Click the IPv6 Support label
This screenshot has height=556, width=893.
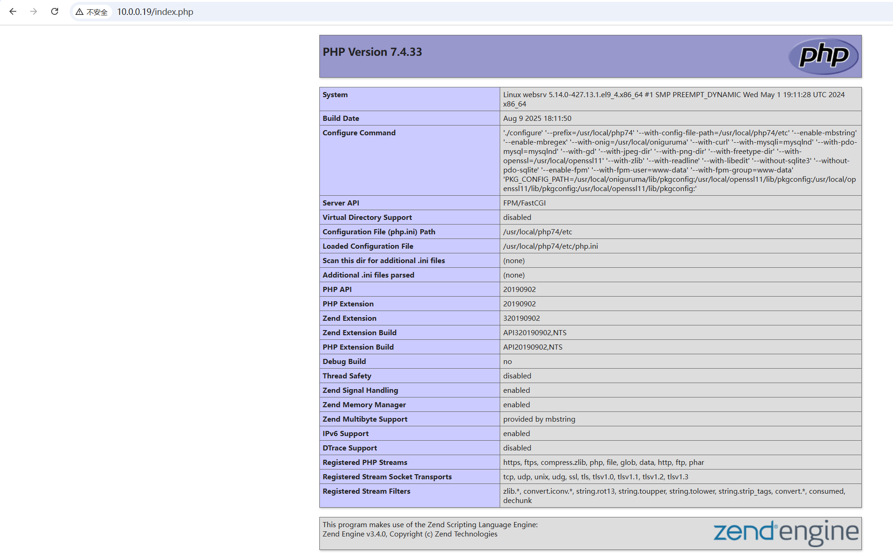[x=345, y=434]
